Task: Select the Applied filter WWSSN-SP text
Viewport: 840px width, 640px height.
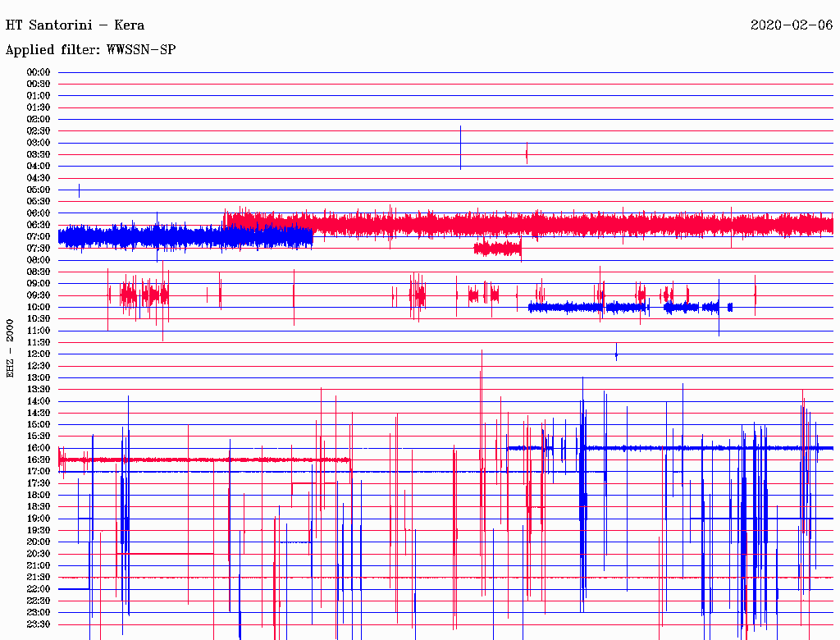Action: 90,50
